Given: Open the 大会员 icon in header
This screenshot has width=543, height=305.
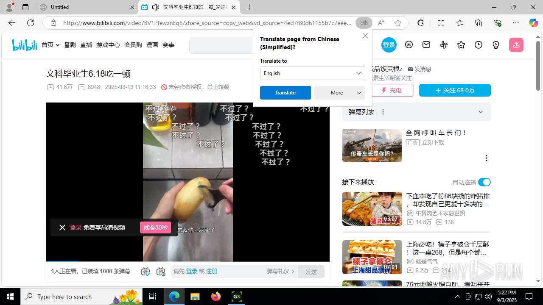Looking at the screenshot, I should coord(409,44).
